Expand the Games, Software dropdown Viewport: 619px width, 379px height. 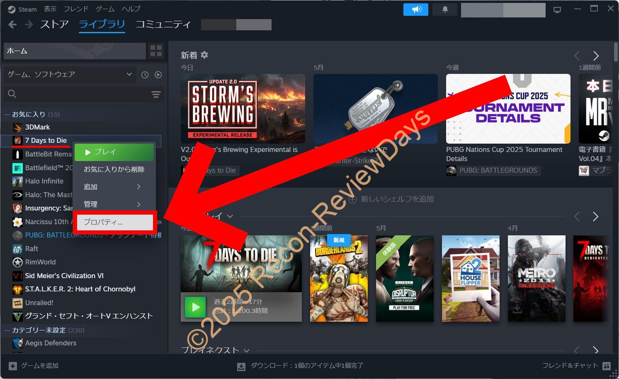point(70,74)
